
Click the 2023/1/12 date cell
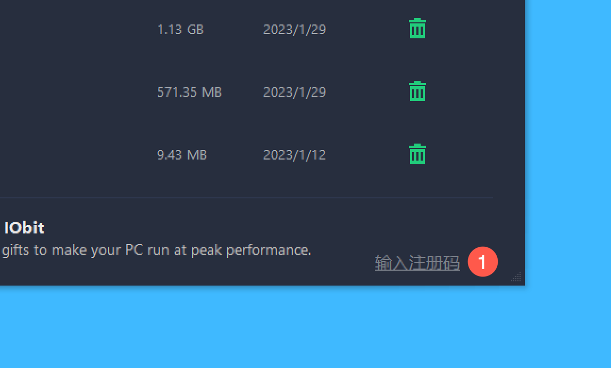(x=295, y=155)
